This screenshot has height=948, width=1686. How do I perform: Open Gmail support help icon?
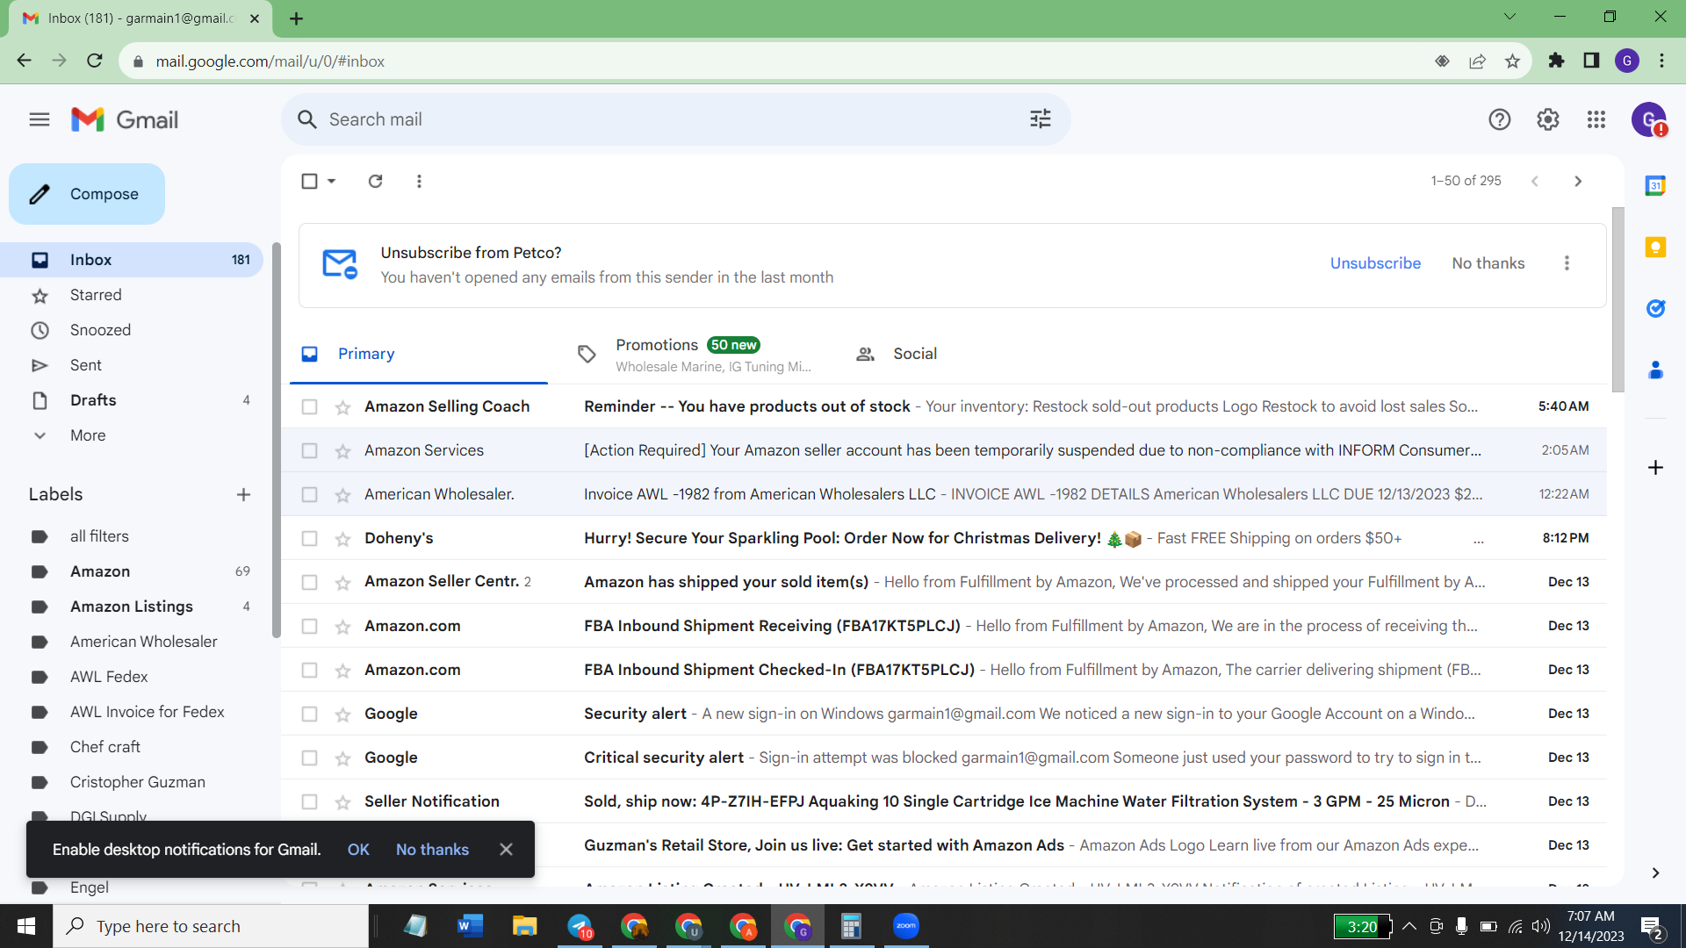click(x=1500, y=119)
